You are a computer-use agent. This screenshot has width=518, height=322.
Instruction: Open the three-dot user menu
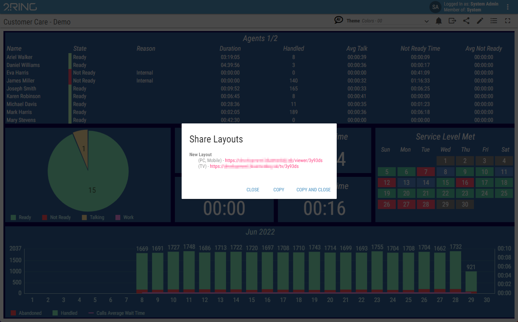click(507, 7)
